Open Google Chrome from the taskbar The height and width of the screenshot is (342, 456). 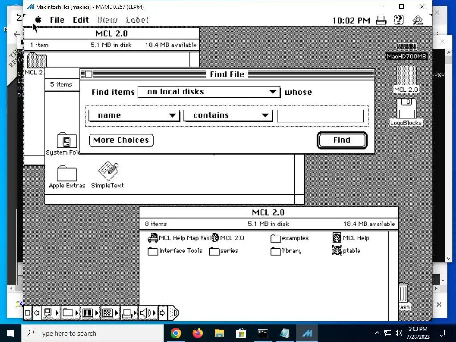click(175, 333)
